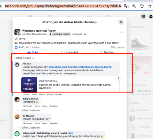The height and width of the screenshot is (139, 153).
Task: Click Ikuti next to Natanetwork
Action: coord(71,133)
